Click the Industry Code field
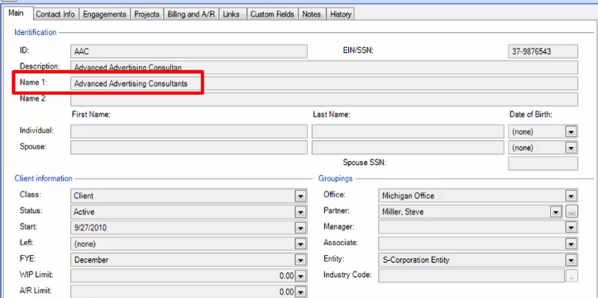Screen dimensions: 598x298 pos(471,276)
